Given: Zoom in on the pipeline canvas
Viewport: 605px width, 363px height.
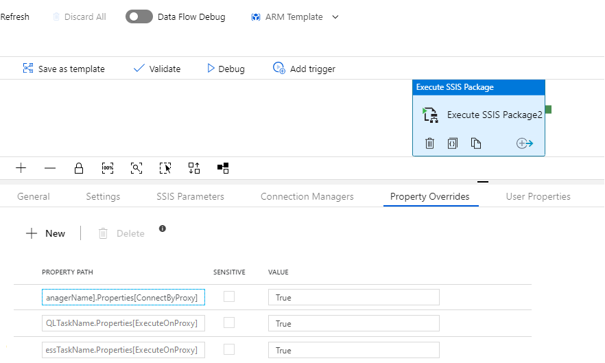Looking at the screenshot, I should [21, 168].
